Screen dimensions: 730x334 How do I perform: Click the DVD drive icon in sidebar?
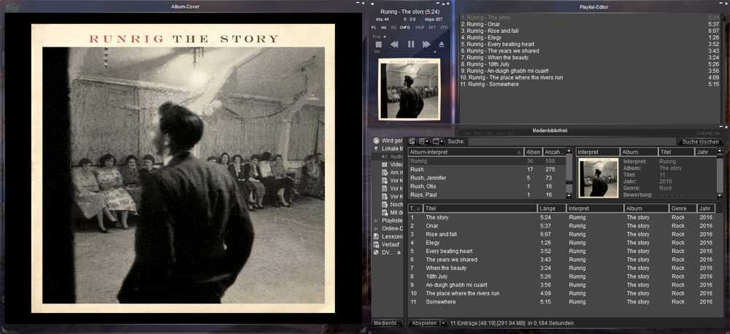coord(376,252)
